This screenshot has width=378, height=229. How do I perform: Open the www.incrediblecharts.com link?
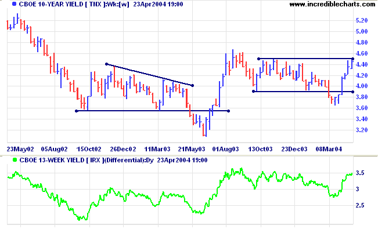click(332, 4)
